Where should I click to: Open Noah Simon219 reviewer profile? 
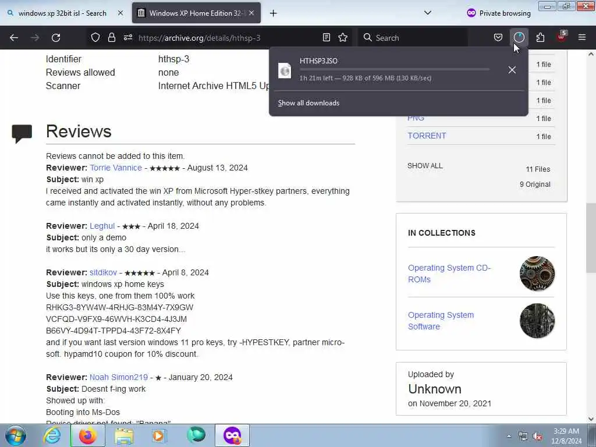[x=119, y=377]
